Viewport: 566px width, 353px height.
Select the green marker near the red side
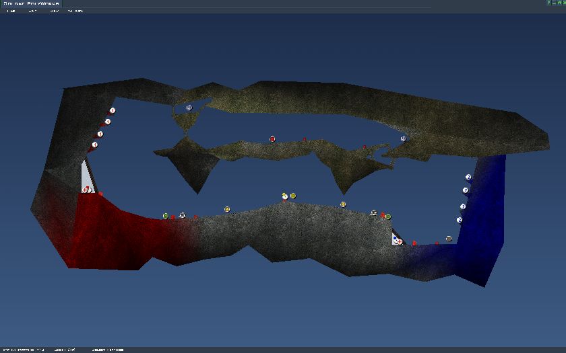coord(166,216)
